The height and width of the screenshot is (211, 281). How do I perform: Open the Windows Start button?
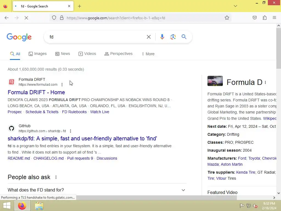pos(7,206)
